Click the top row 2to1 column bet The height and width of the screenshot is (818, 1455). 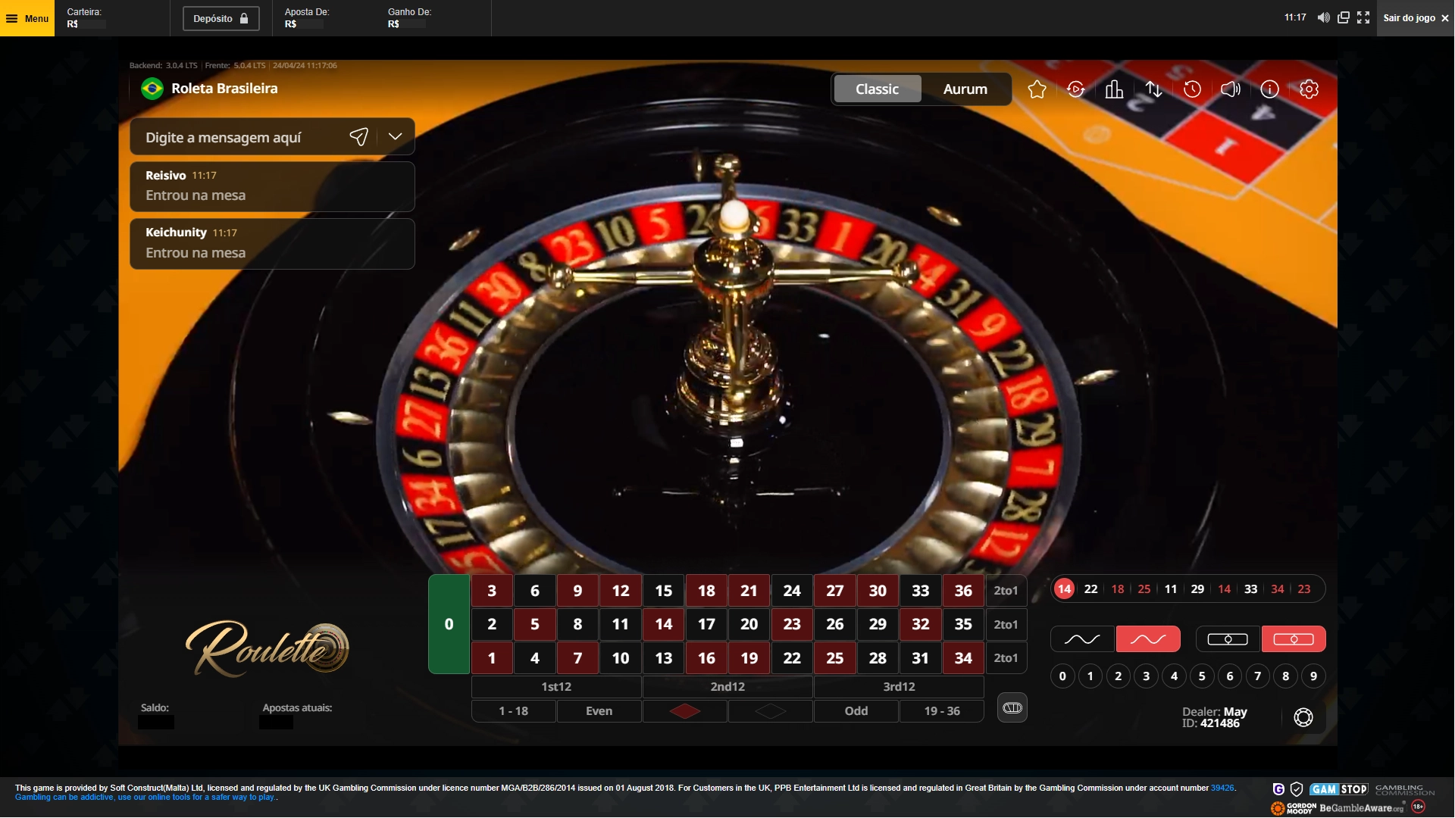coord(1006,591)
